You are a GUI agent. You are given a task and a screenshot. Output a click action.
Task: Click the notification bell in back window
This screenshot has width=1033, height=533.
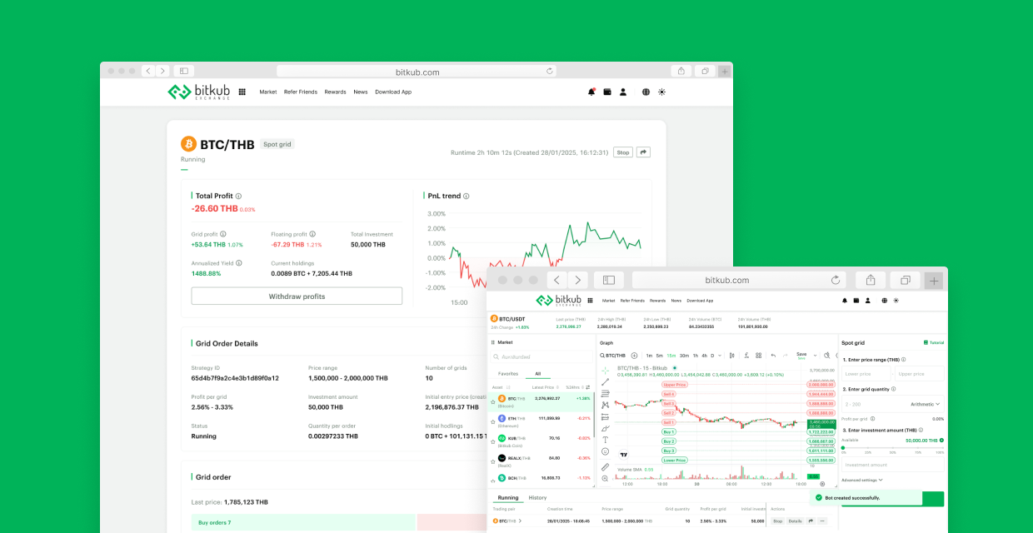[x=591, y=92]
